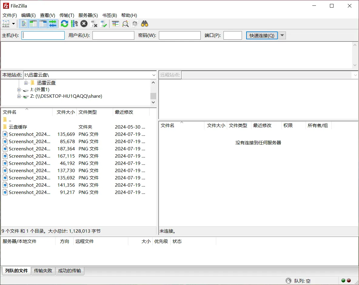Switch to the 列队的文件 tab
This screenshot has width=359, height=285.
16,270
